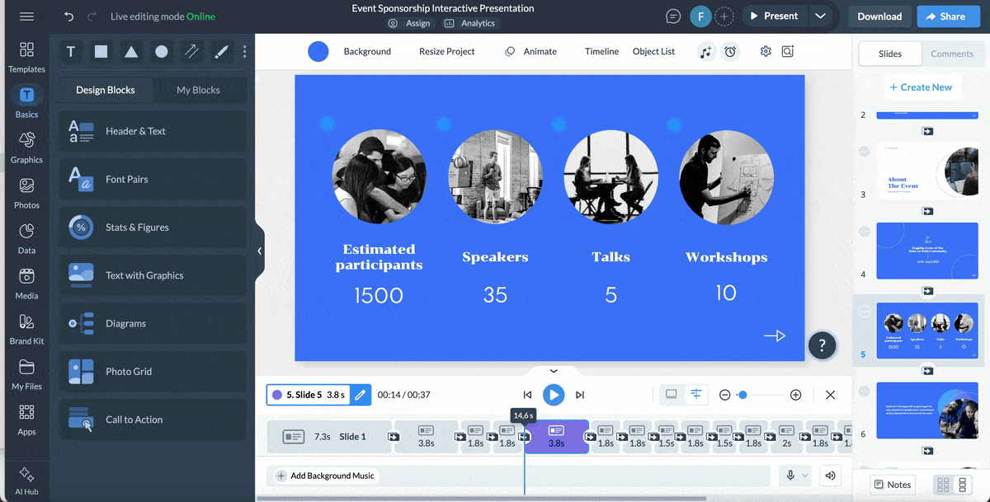Image resolution: width=990 pixels, height=502 pixels.
Task: Toggle the microphone input option
Action: [790, 476]
